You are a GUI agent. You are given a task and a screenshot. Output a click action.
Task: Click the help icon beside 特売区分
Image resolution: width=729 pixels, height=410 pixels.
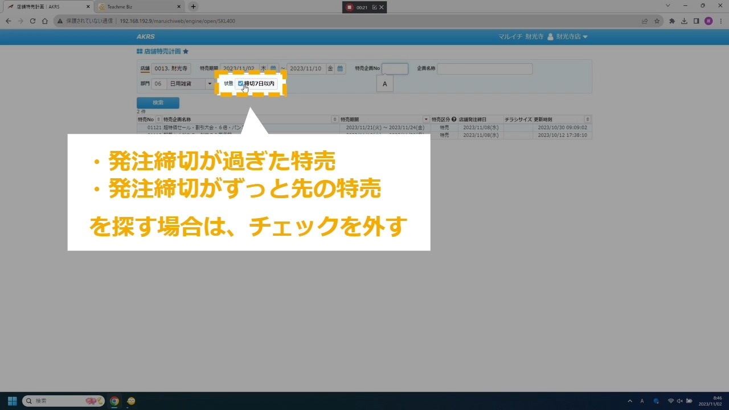(x=454, y=120)
